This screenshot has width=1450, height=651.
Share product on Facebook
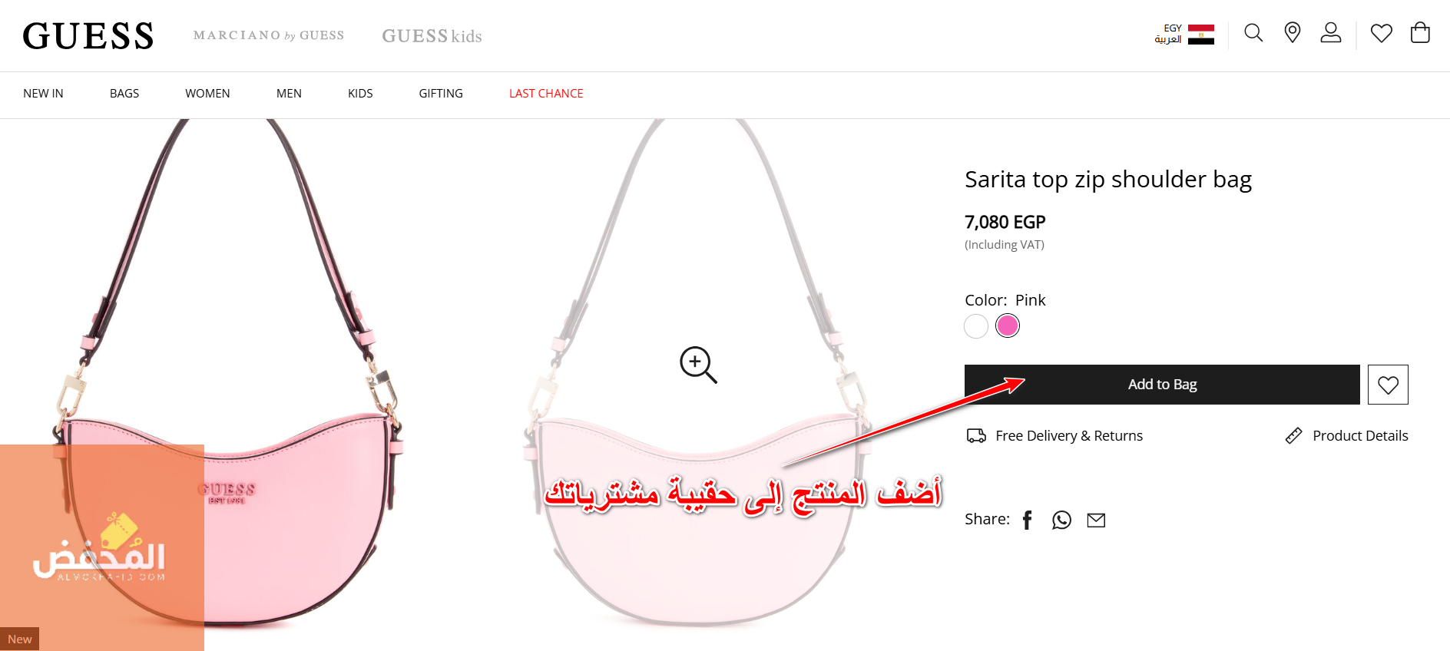pyautogui.click(x=1028, y=520)
